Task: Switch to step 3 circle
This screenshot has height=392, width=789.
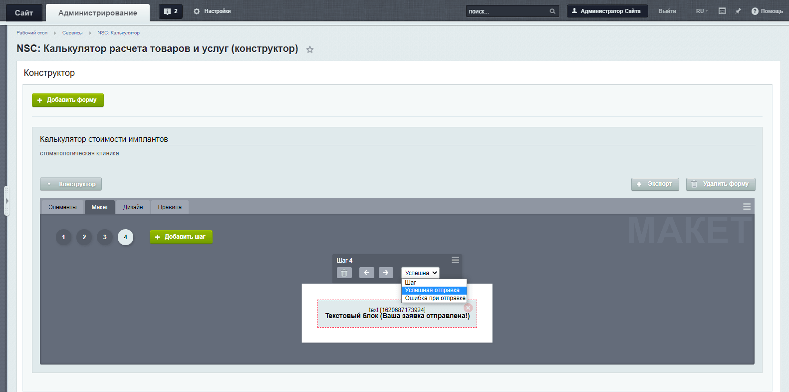Action: coord(105,237)
